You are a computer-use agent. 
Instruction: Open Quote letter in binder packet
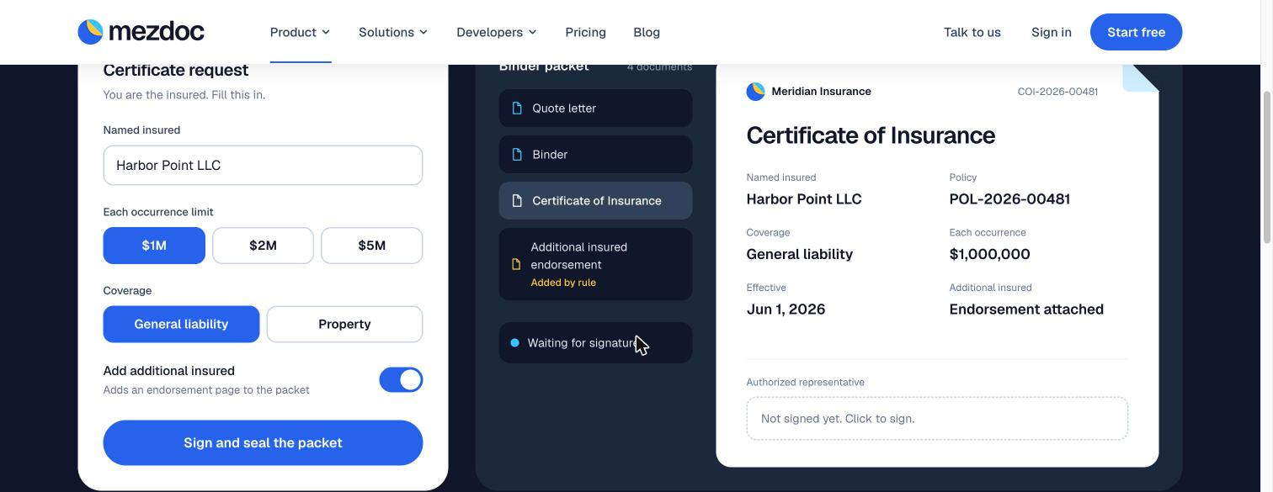coord(595,108)
